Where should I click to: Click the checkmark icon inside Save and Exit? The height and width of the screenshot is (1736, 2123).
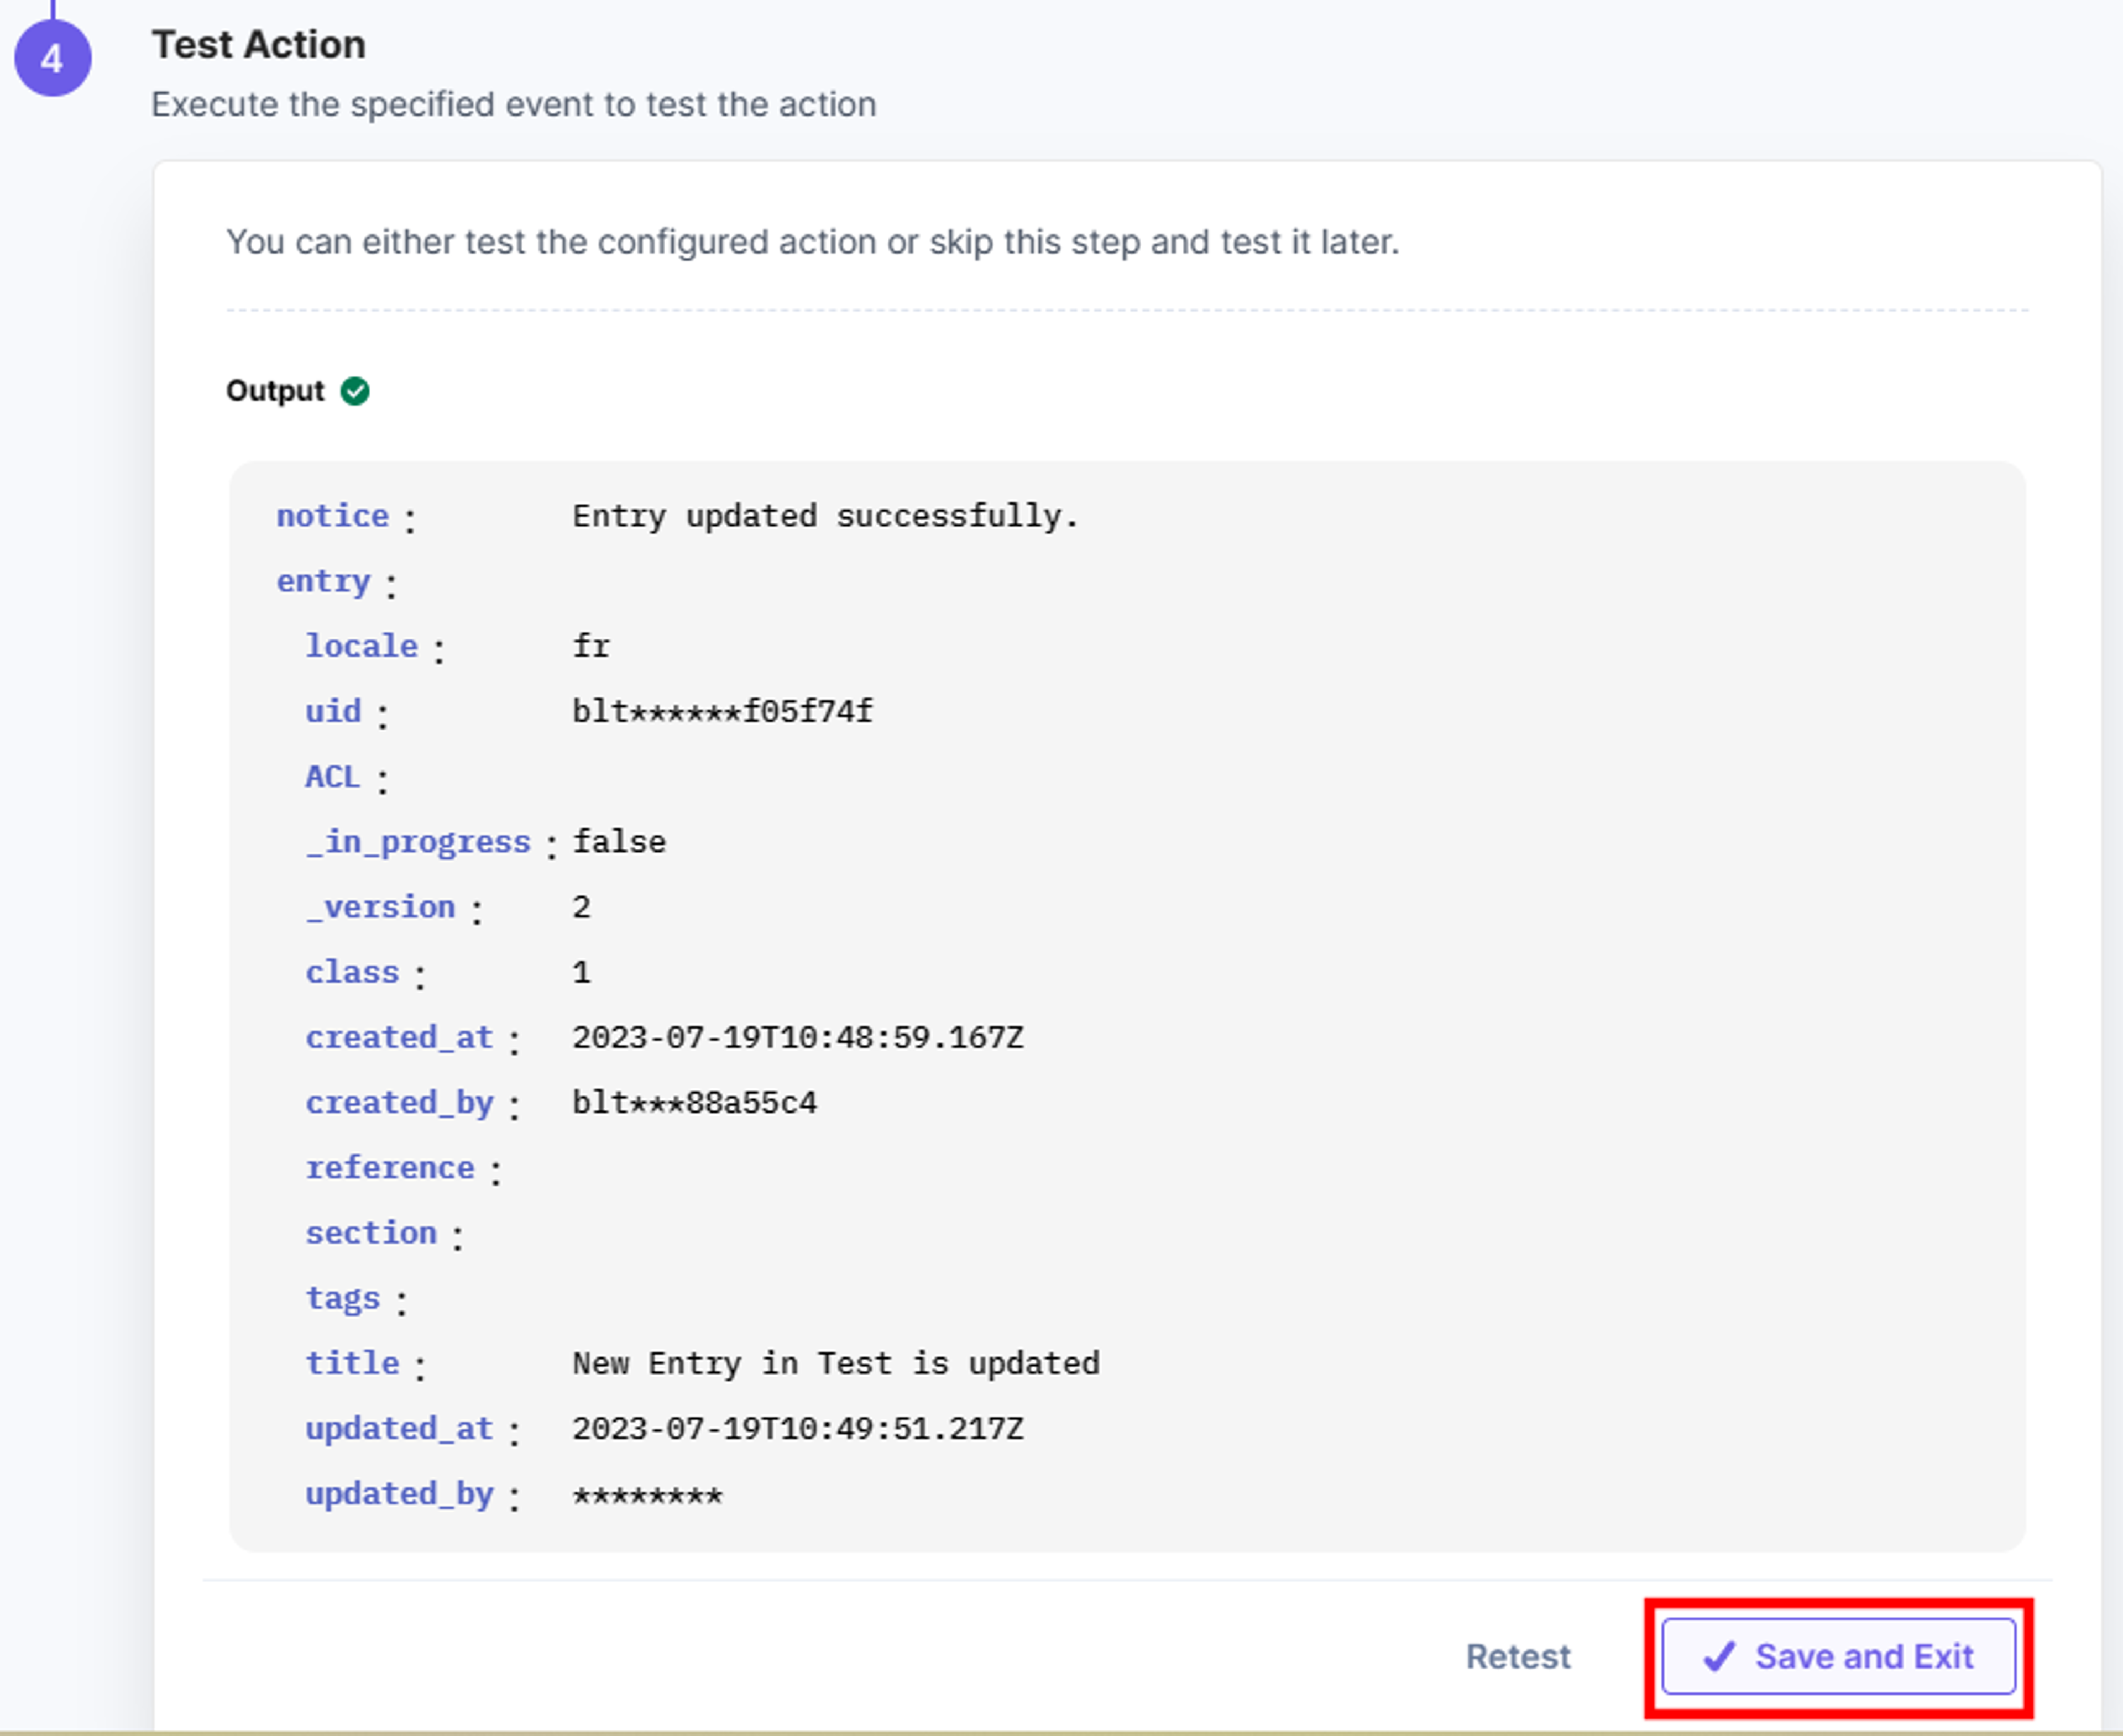[x=1719, y=1657]
